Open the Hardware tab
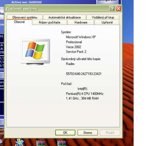159x146 pixels. click(81, 22)
